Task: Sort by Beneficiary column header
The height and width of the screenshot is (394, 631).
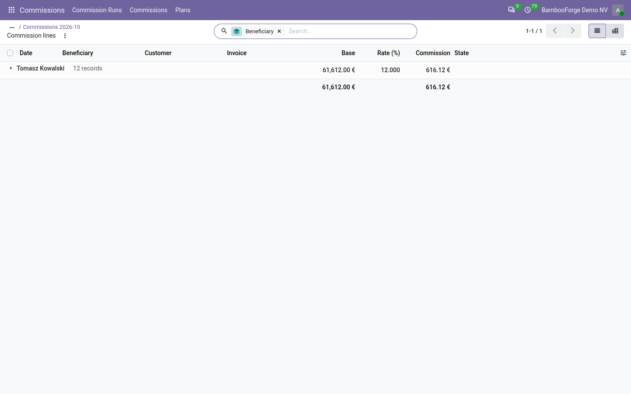Action: coord(78,53)
